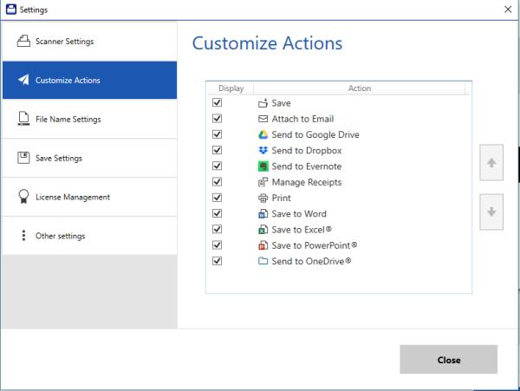This screenshot has width=520, height=391.
Task: Click the Send to OneDrive folder icon
Action: (x=263, y=260)
